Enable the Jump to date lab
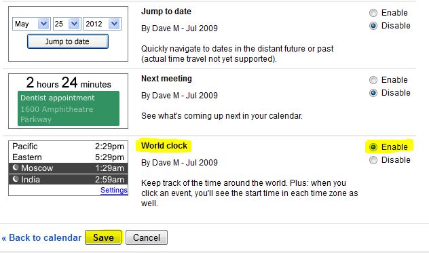 coord(373,13)
